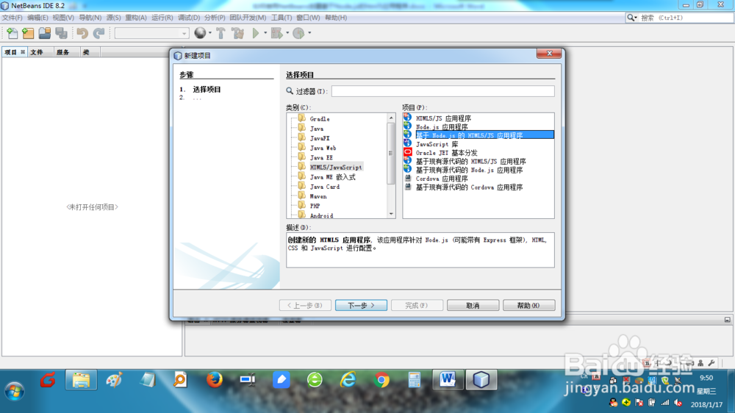Open the 编辑(E) menu
The height and width of the screenshot is (413, 735).
(37, 18)
